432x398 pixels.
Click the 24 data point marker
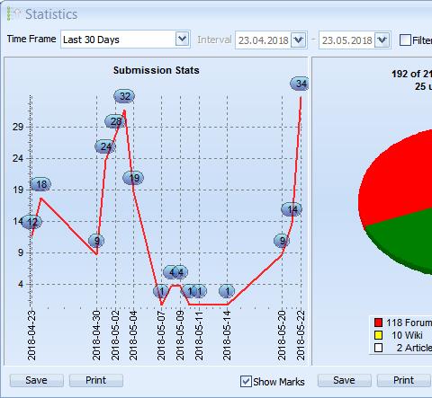tap(105, 146)
